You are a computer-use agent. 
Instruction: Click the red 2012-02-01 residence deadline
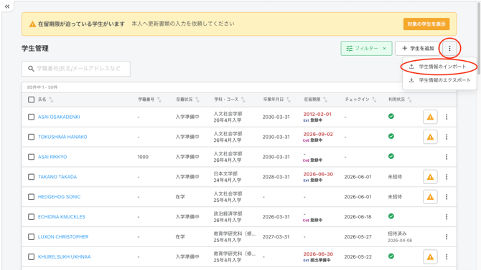(x=317, y=114)
